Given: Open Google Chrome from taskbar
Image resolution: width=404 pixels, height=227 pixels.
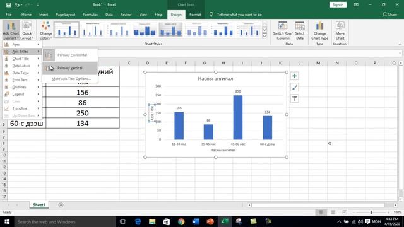Looking at the screenshot, I should pos(181,221).
